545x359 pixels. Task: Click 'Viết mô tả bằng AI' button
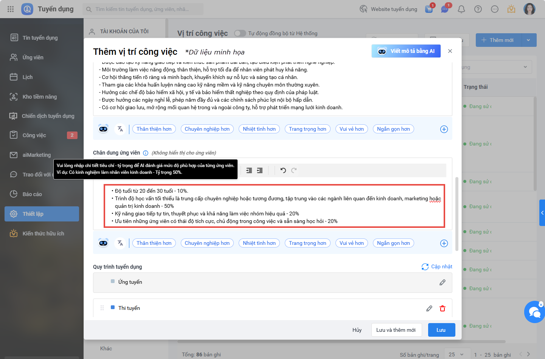(406, 51)
